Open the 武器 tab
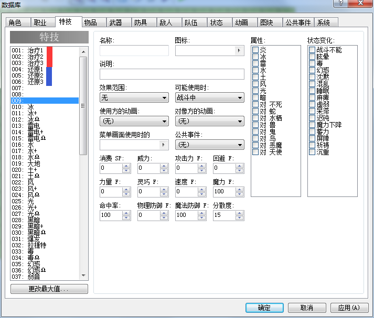This screenshot has height=318, width=374. 119,23
